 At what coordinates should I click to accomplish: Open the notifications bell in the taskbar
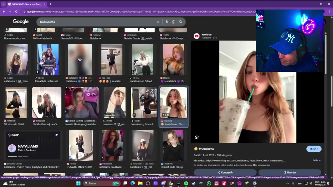pos(328,183)
